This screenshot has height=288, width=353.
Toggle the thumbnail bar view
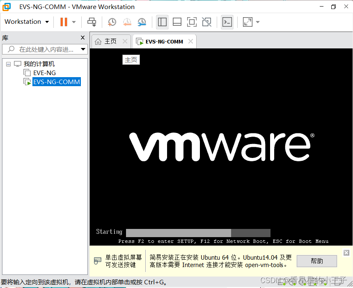pos(177,22)
